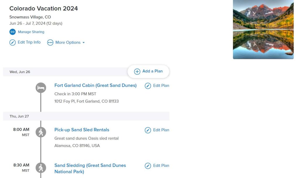Viewport: 300px width, 178px height.
Task: Click the chain-link icon beside Manage Sharing
Action: 12,32
